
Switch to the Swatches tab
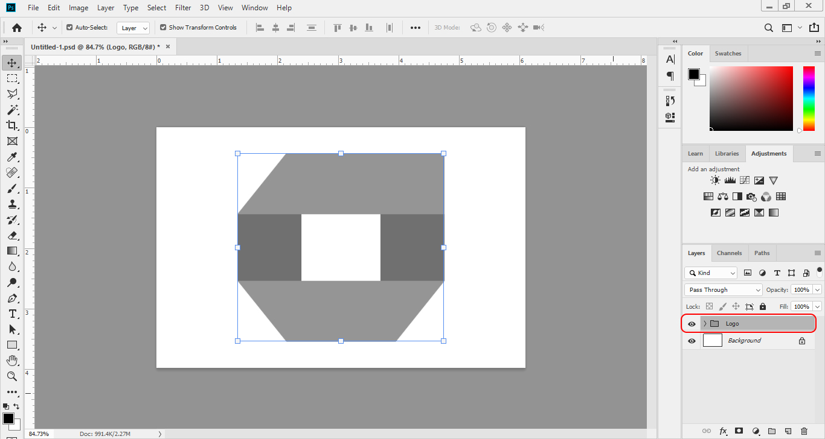728,53
